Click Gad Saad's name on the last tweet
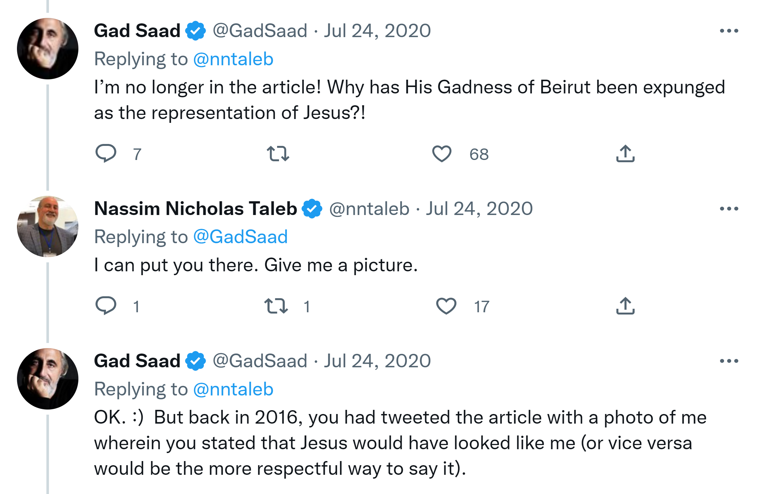 (137, 361)
